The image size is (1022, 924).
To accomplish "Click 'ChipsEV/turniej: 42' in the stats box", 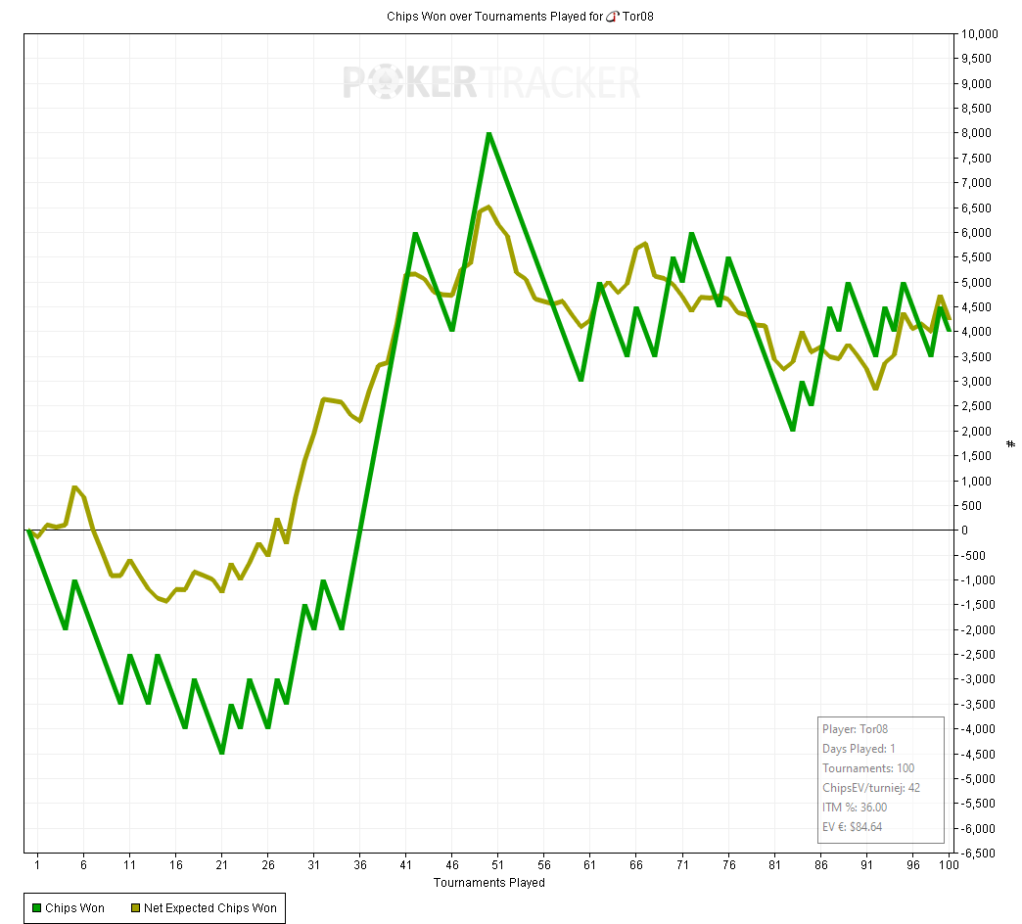I will point(871,788).
